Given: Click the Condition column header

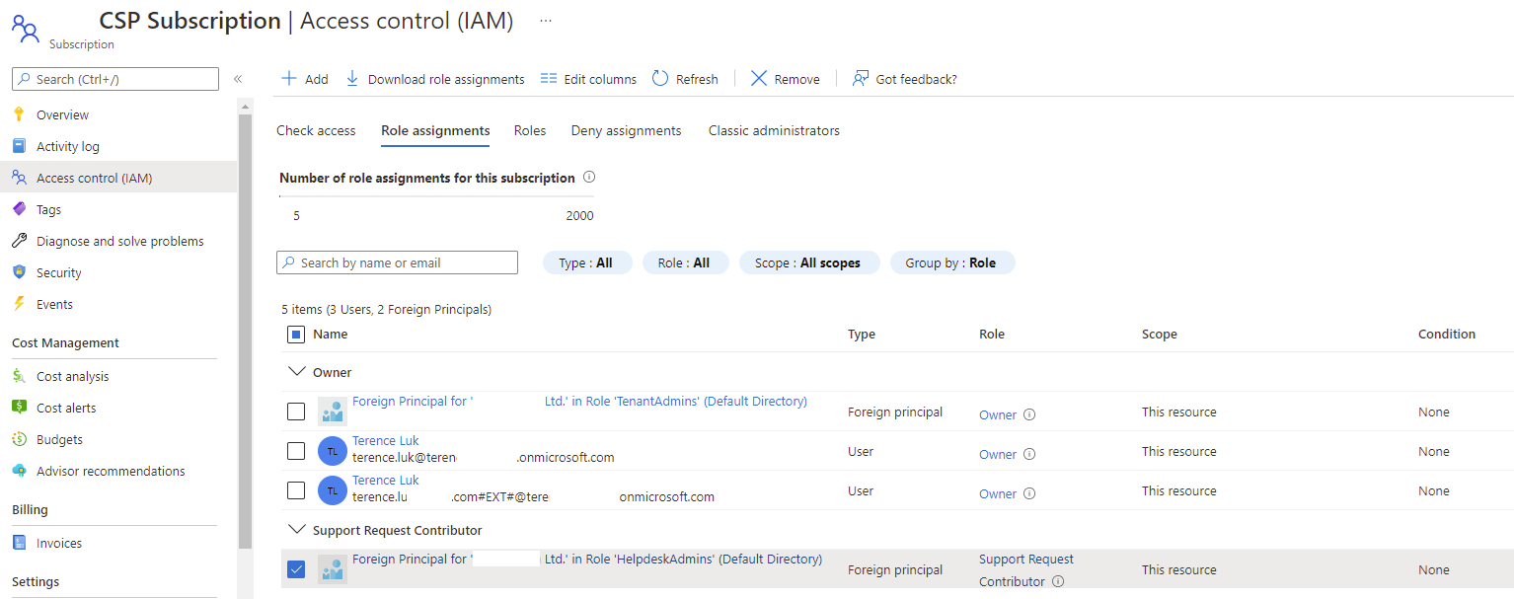Looking at the screenshot, I should click(1447, 335).
